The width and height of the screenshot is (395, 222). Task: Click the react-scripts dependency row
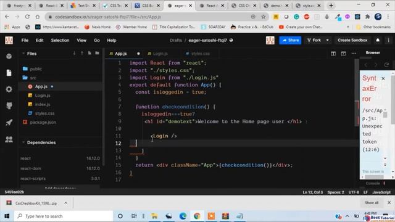click(x=60, y=178)
